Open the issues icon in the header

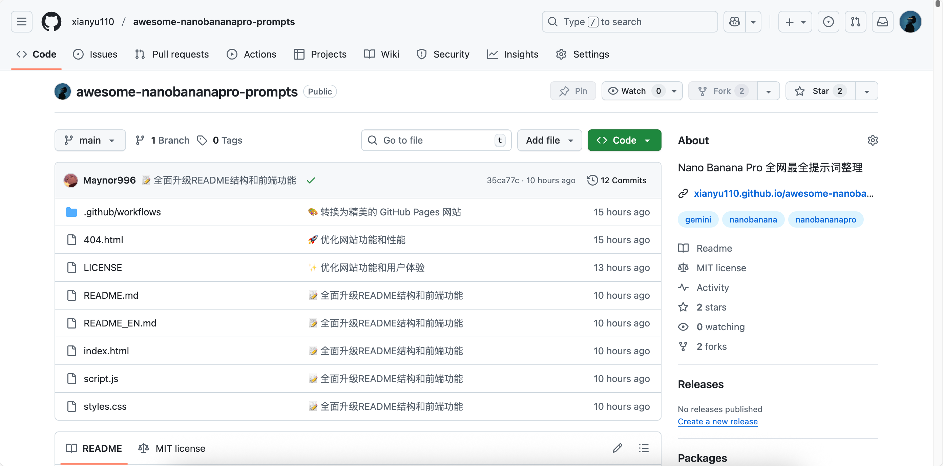828,22
